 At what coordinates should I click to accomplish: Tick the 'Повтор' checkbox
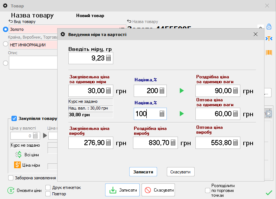pyautogui.click(x=48, y=194)
